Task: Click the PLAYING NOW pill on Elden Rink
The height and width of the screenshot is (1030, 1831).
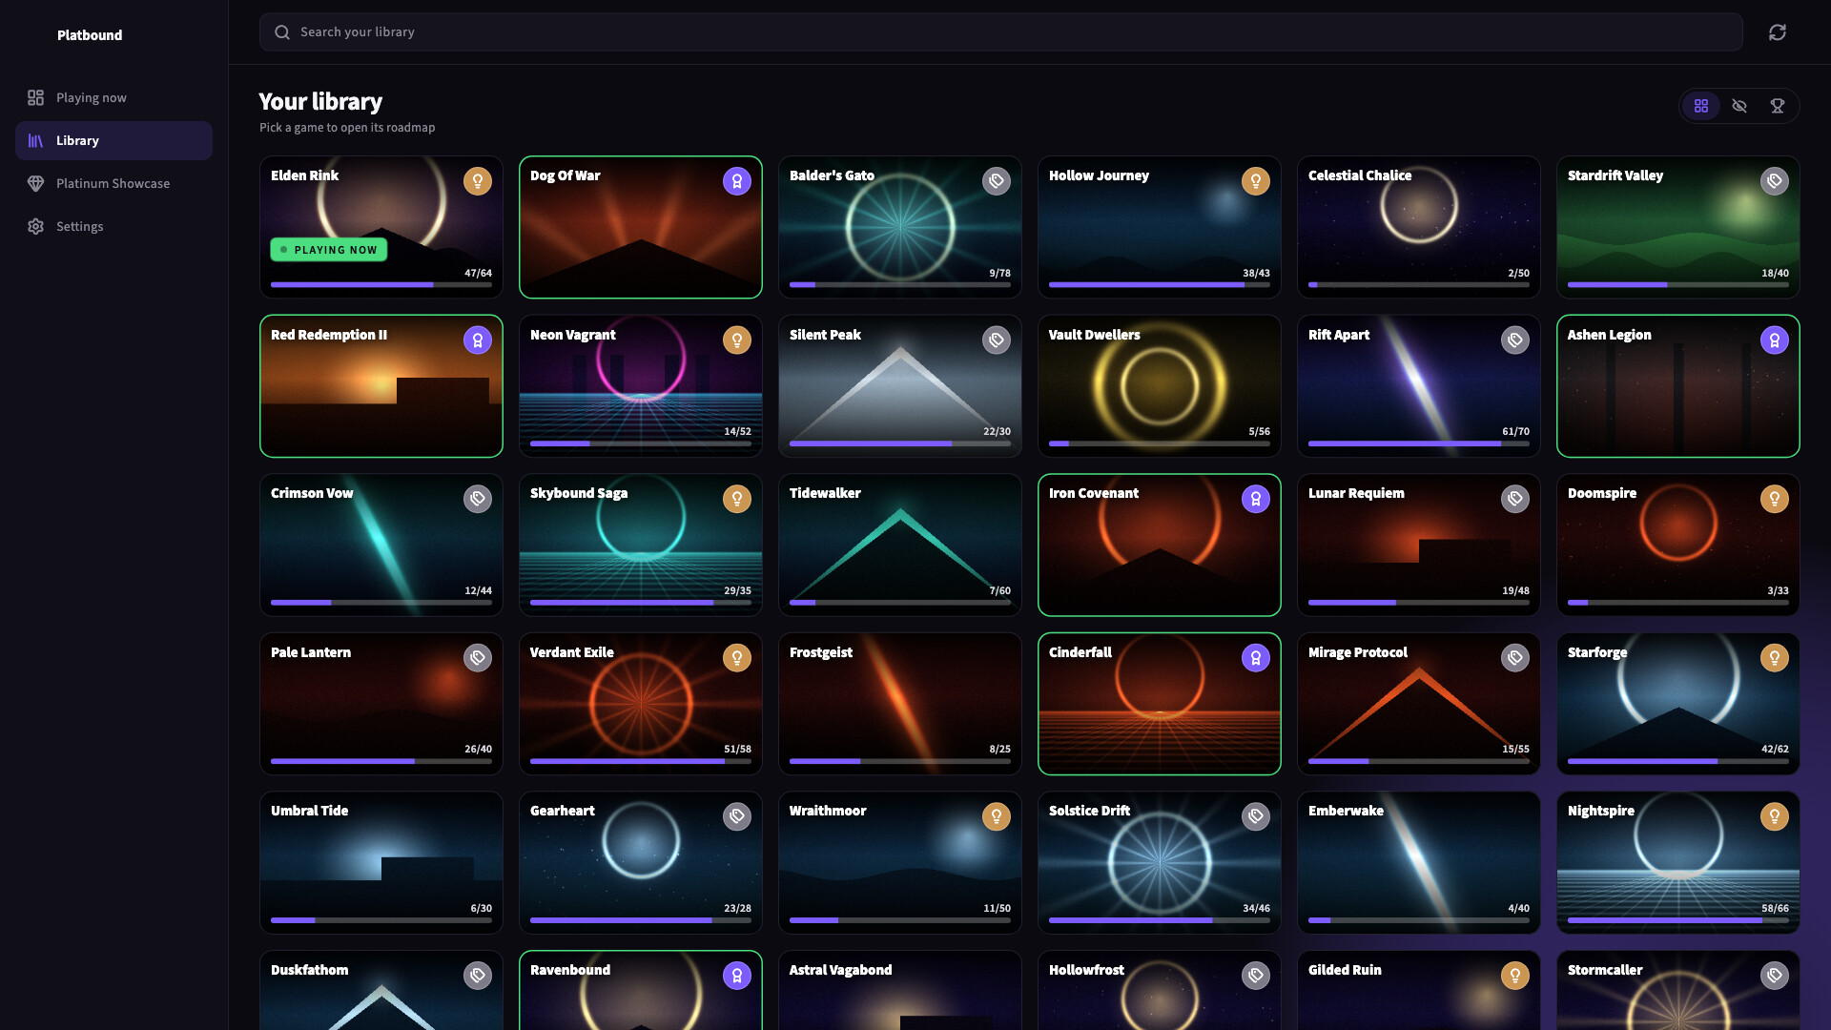Action: (x=329, y=250)
